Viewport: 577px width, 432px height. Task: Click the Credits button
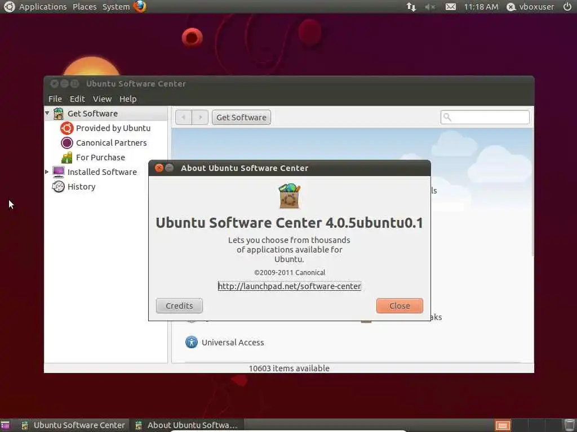pos(179,305)
